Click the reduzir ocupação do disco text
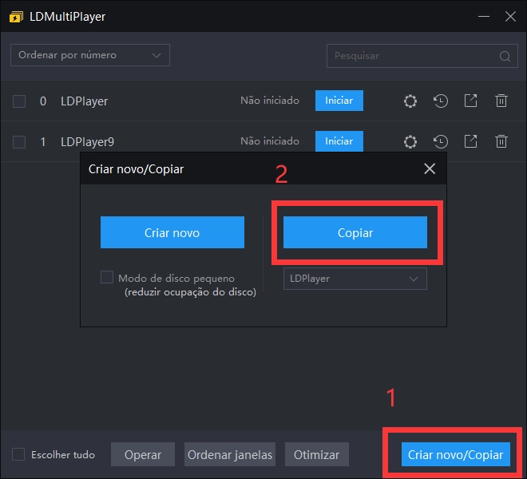 pyautogui.click(x=191, y=292)
